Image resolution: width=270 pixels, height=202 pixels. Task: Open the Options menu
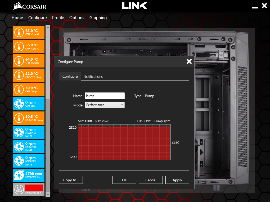[76, 18]
